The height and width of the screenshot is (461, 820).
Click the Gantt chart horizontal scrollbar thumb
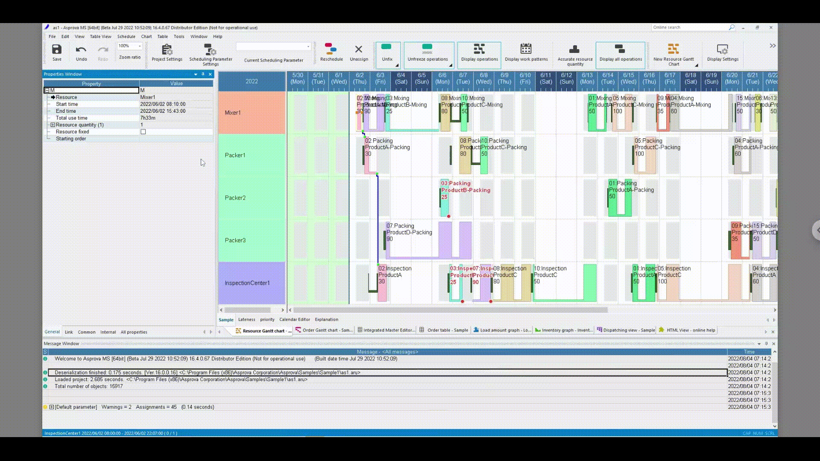(x=450, y=310)
